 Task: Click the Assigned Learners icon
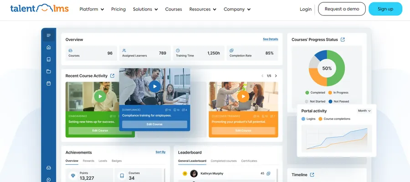(x=124, y=50)
